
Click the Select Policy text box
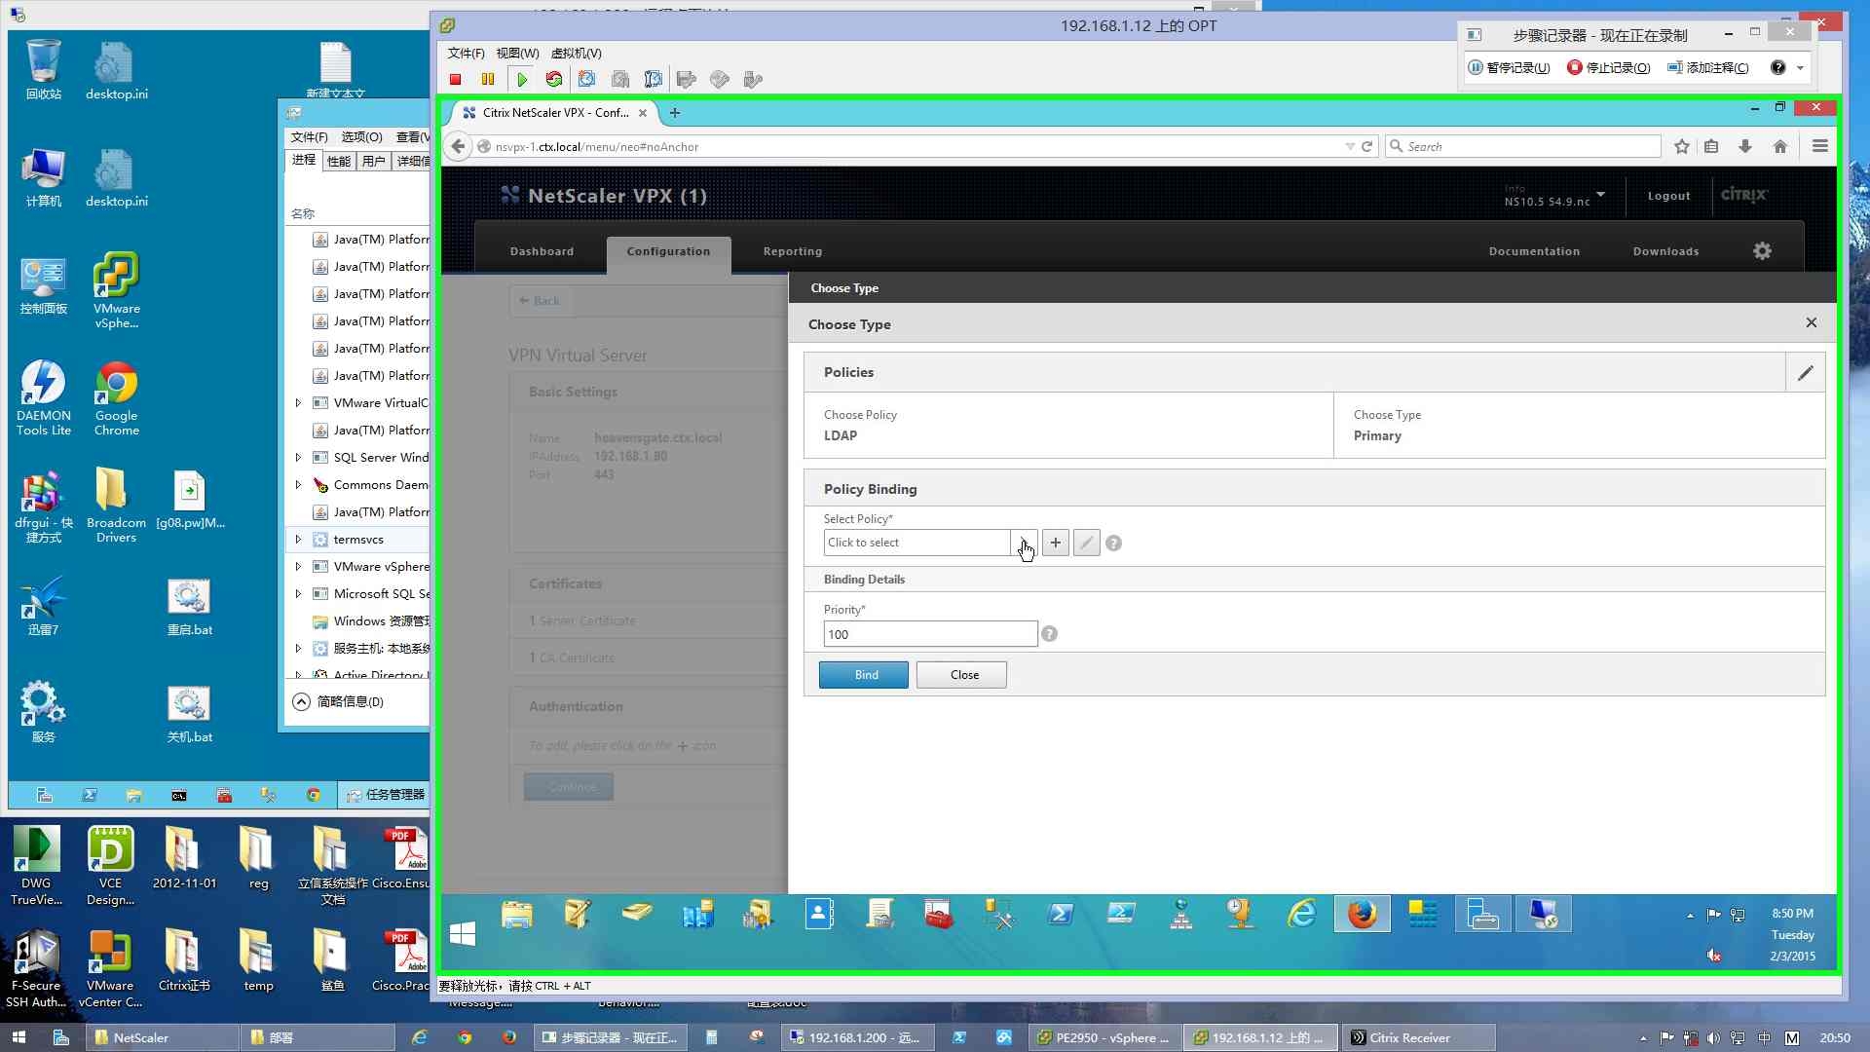(916, 543)
